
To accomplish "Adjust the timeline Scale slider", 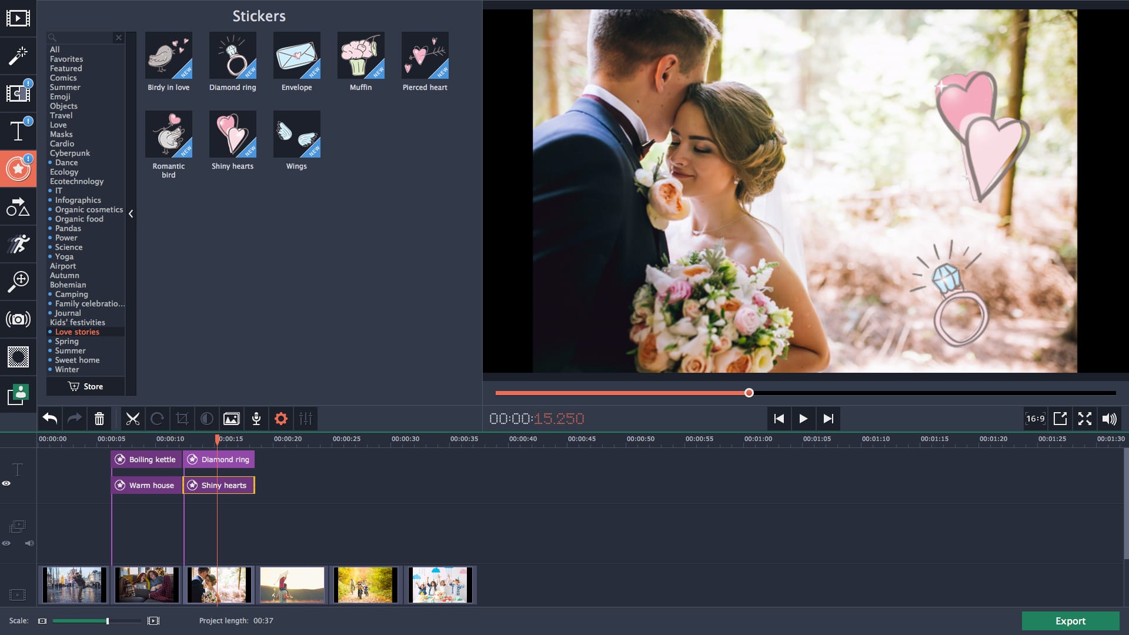I will click(108, 620).
